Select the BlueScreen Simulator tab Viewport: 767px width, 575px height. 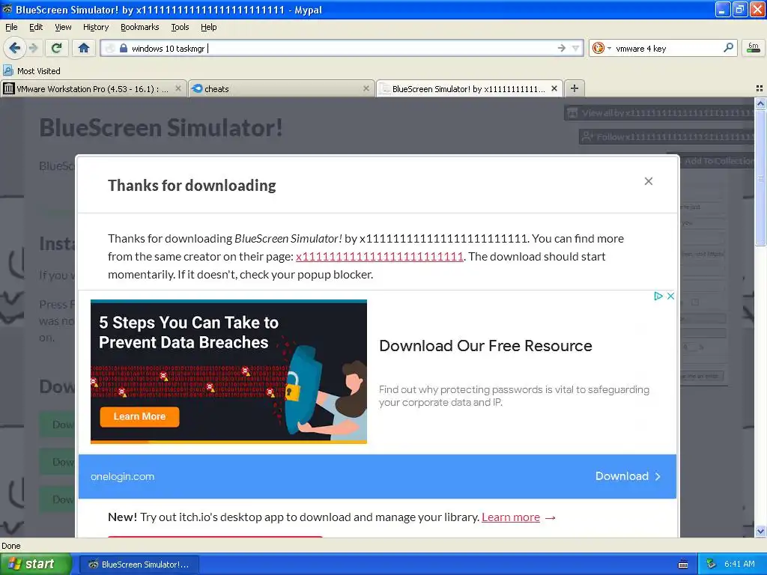point(469,88)
